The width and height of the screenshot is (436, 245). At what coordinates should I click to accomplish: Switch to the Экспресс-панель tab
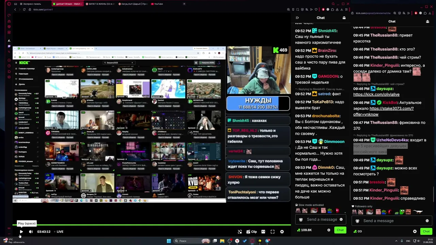click(x=32, y=4)
